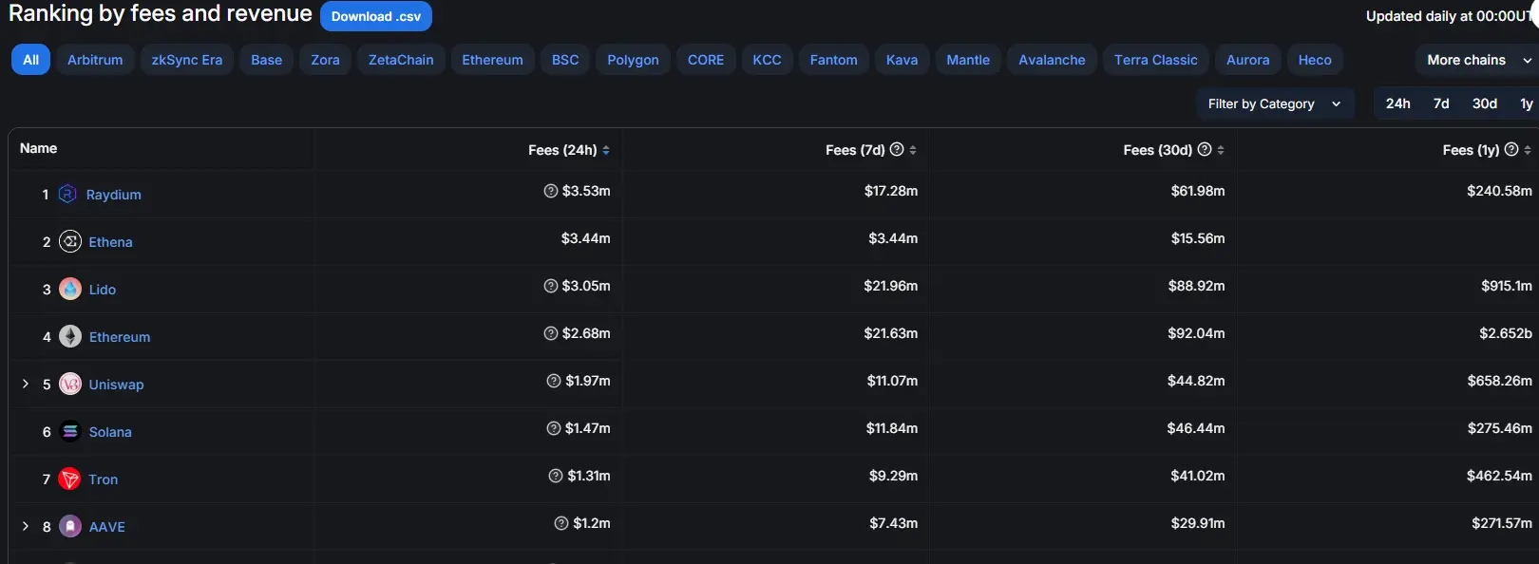Filter by Ethereum chain chip
This screenshot has height=564, width=1539.
coord(492,60)
